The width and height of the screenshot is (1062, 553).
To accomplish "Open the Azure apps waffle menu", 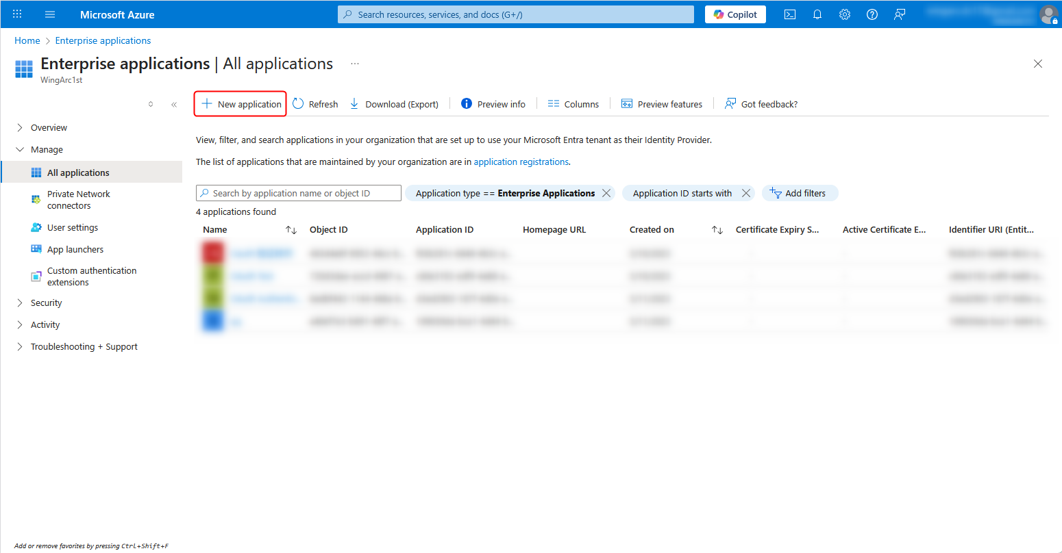I will (17, 14).
